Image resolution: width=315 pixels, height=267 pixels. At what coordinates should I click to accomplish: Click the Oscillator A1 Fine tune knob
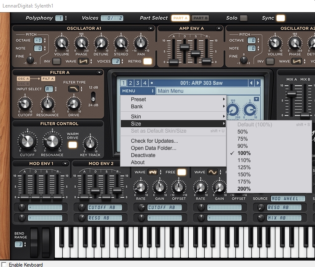click(x=30, y=60)
